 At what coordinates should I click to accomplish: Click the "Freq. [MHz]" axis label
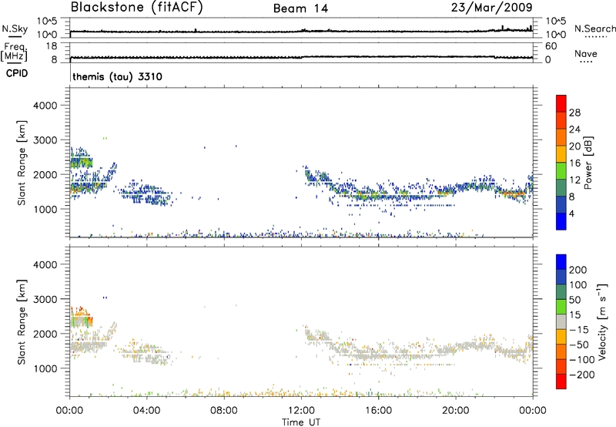(15, 52)
